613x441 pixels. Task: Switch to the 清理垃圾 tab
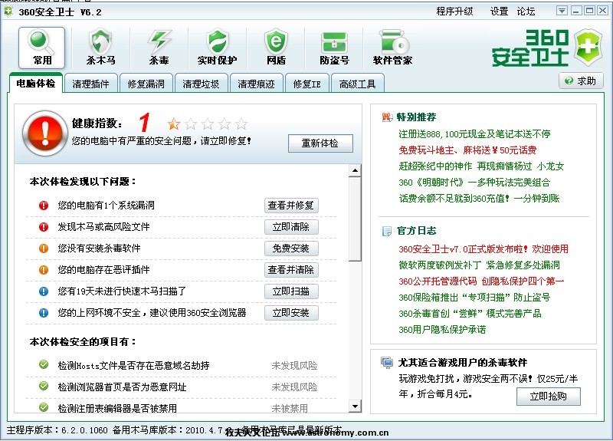click(201, 84)
